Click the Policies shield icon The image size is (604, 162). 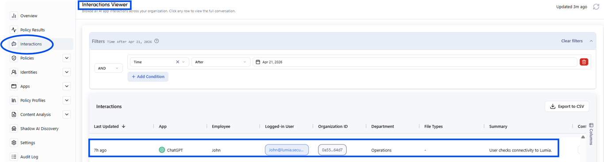click(14, 58)
